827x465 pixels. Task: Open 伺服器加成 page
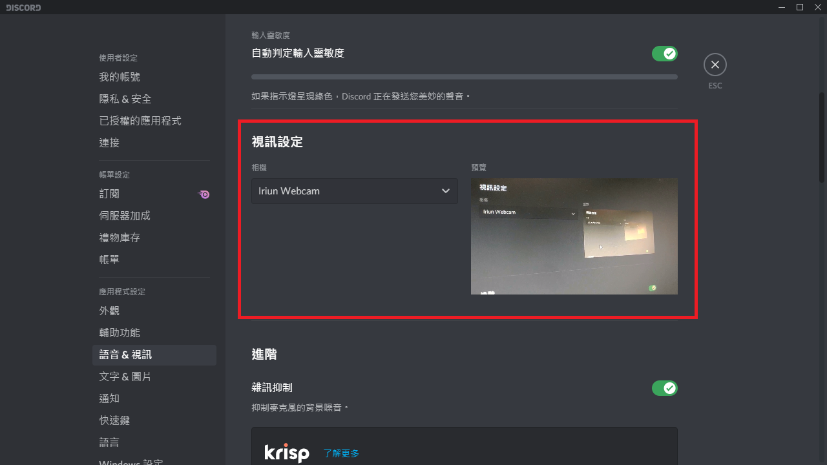click(154, 216)
